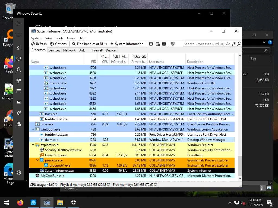The image size is (278, 208).
Task: Open the Tools menu
Action: (59, 38)
